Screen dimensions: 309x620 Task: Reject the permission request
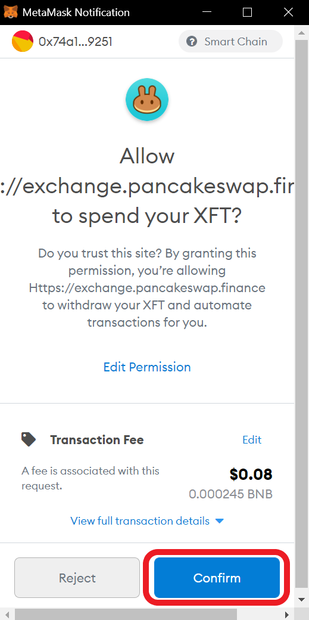tap(77, 578)
